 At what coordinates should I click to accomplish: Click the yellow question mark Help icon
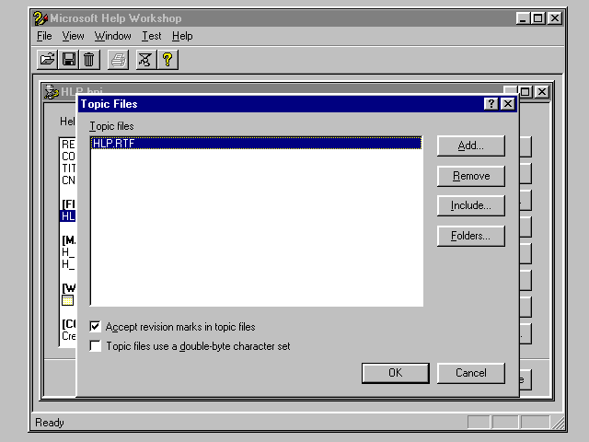click(167, 60)
